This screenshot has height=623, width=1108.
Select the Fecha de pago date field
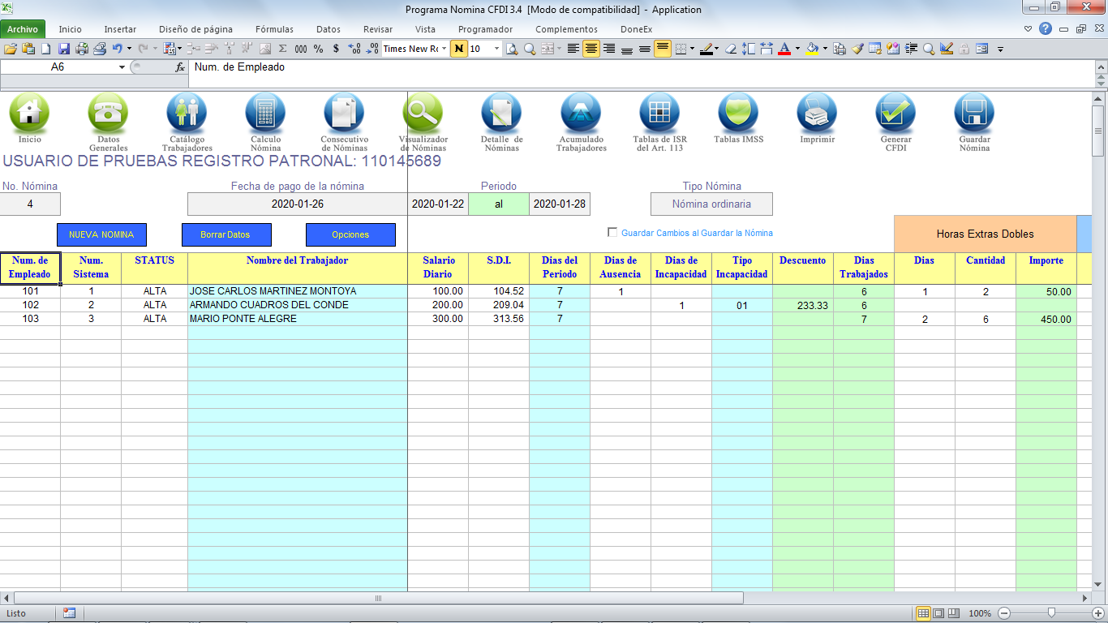pyautogui.click(x=297, y=204)
